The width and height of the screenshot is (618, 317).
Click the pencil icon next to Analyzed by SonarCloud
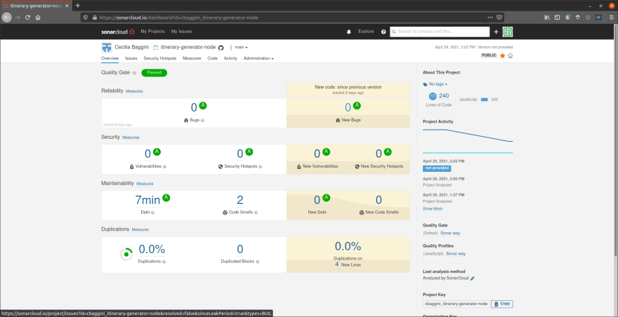click(x=472, y=278)
